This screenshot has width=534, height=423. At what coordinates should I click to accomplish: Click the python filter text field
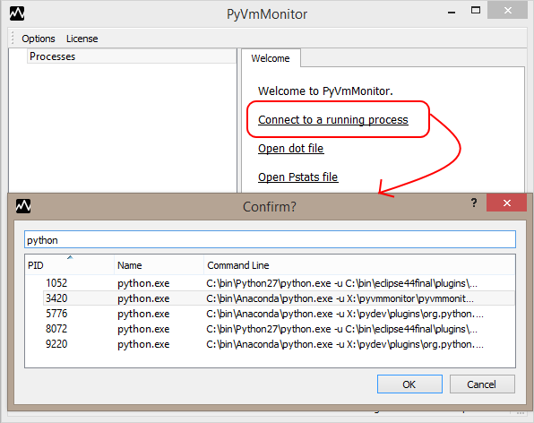(x=270, y=240)
